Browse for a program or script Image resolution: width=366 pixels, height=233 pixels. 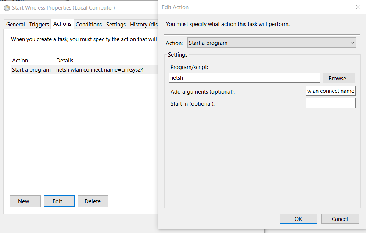pos(339,78)
